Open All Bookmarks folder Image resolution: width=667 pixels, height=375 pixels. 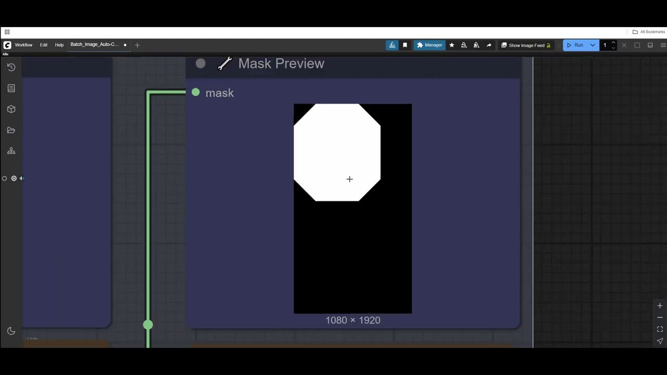pyautogui.click(x=648, y=32)
